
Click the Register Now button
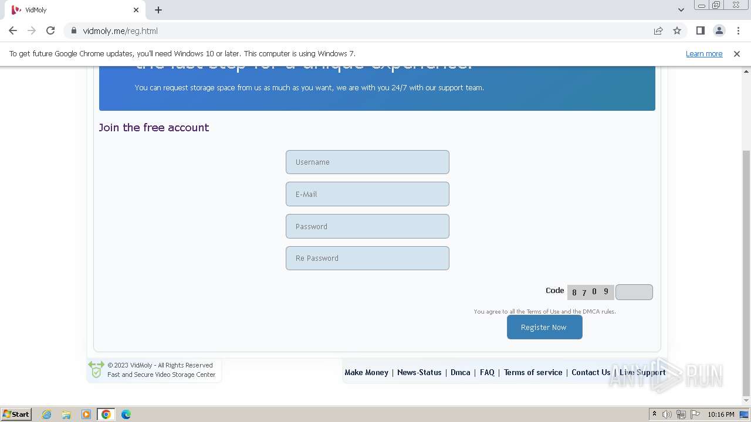pos(544,327)
